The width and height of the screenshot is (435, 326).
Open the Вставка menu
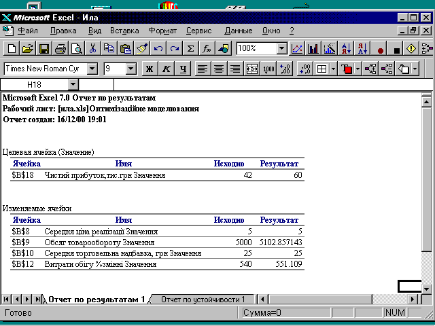click(124, 31)
